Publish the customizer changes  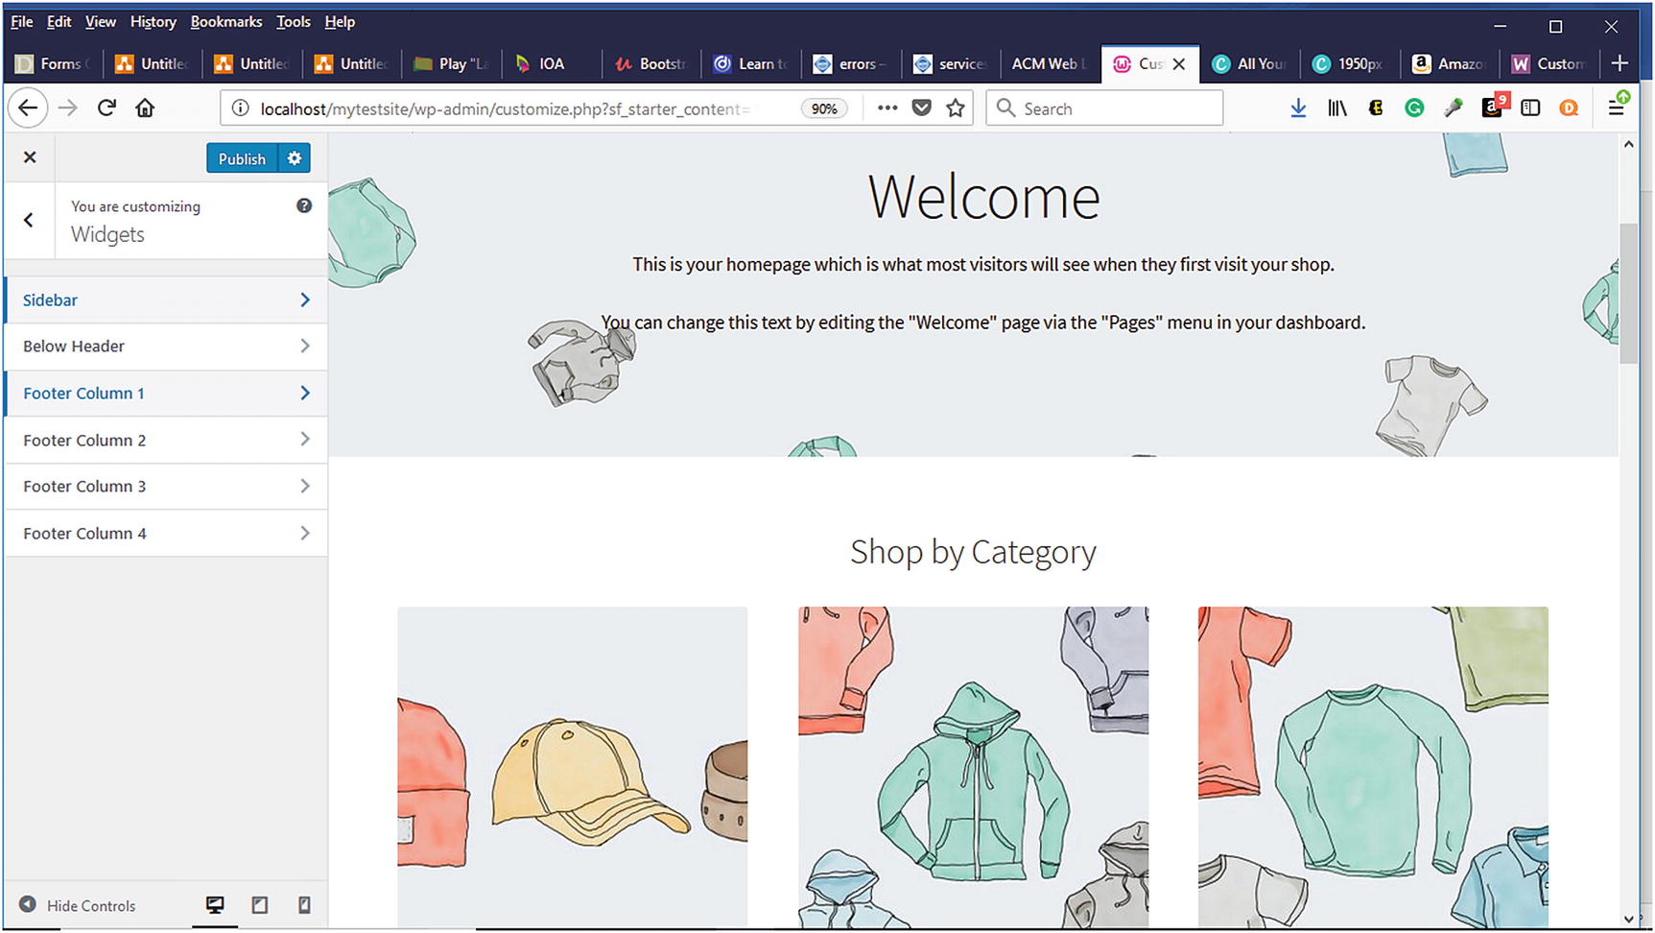click(242, 158)
